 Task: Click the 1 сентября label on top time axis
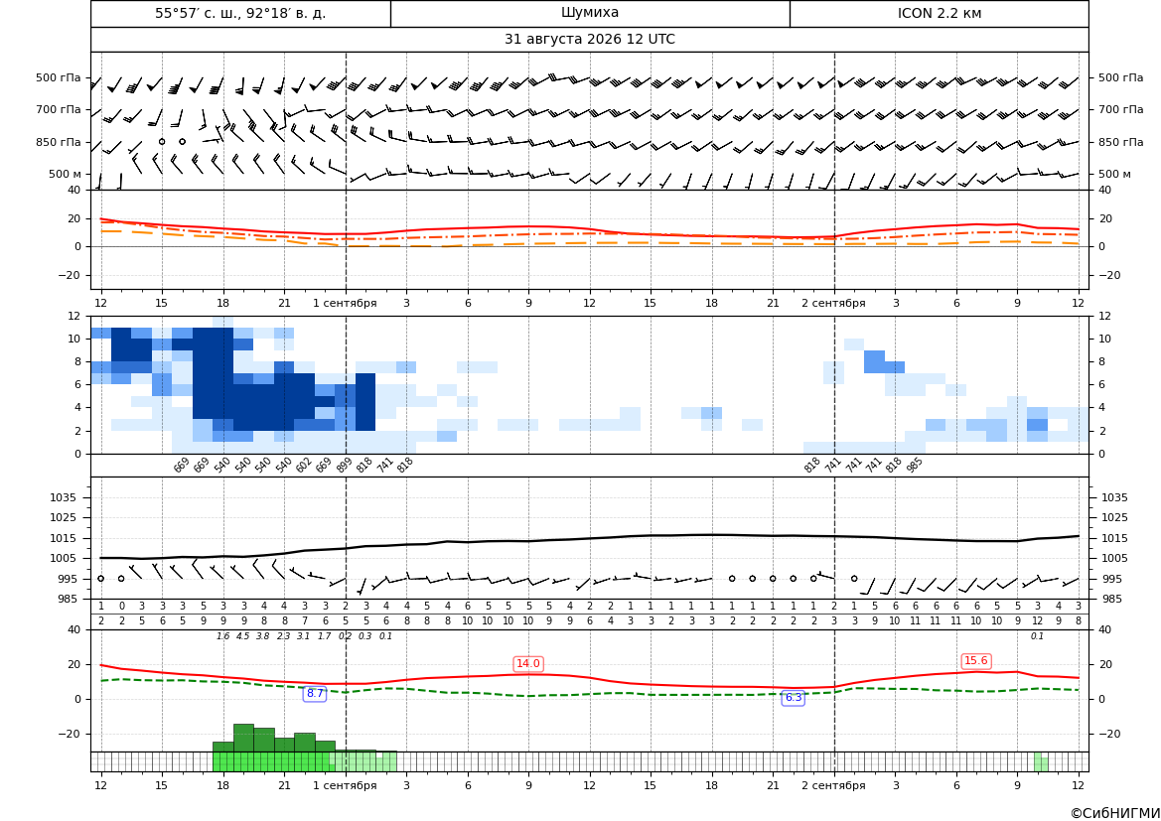coord(345,303)
